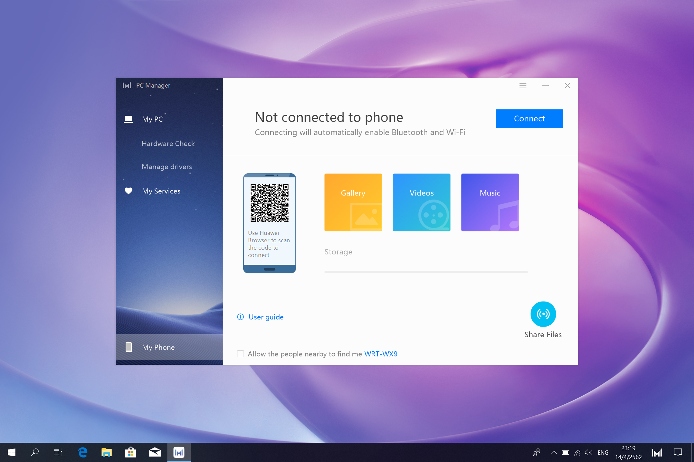Open Mail app from taskbar
Screen dimensions: 694x462
[x=155, y=452]
